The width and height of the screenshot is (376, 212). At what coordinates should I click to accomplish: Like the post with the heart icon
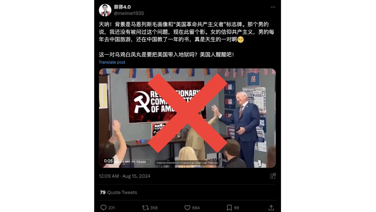[187, 208]
